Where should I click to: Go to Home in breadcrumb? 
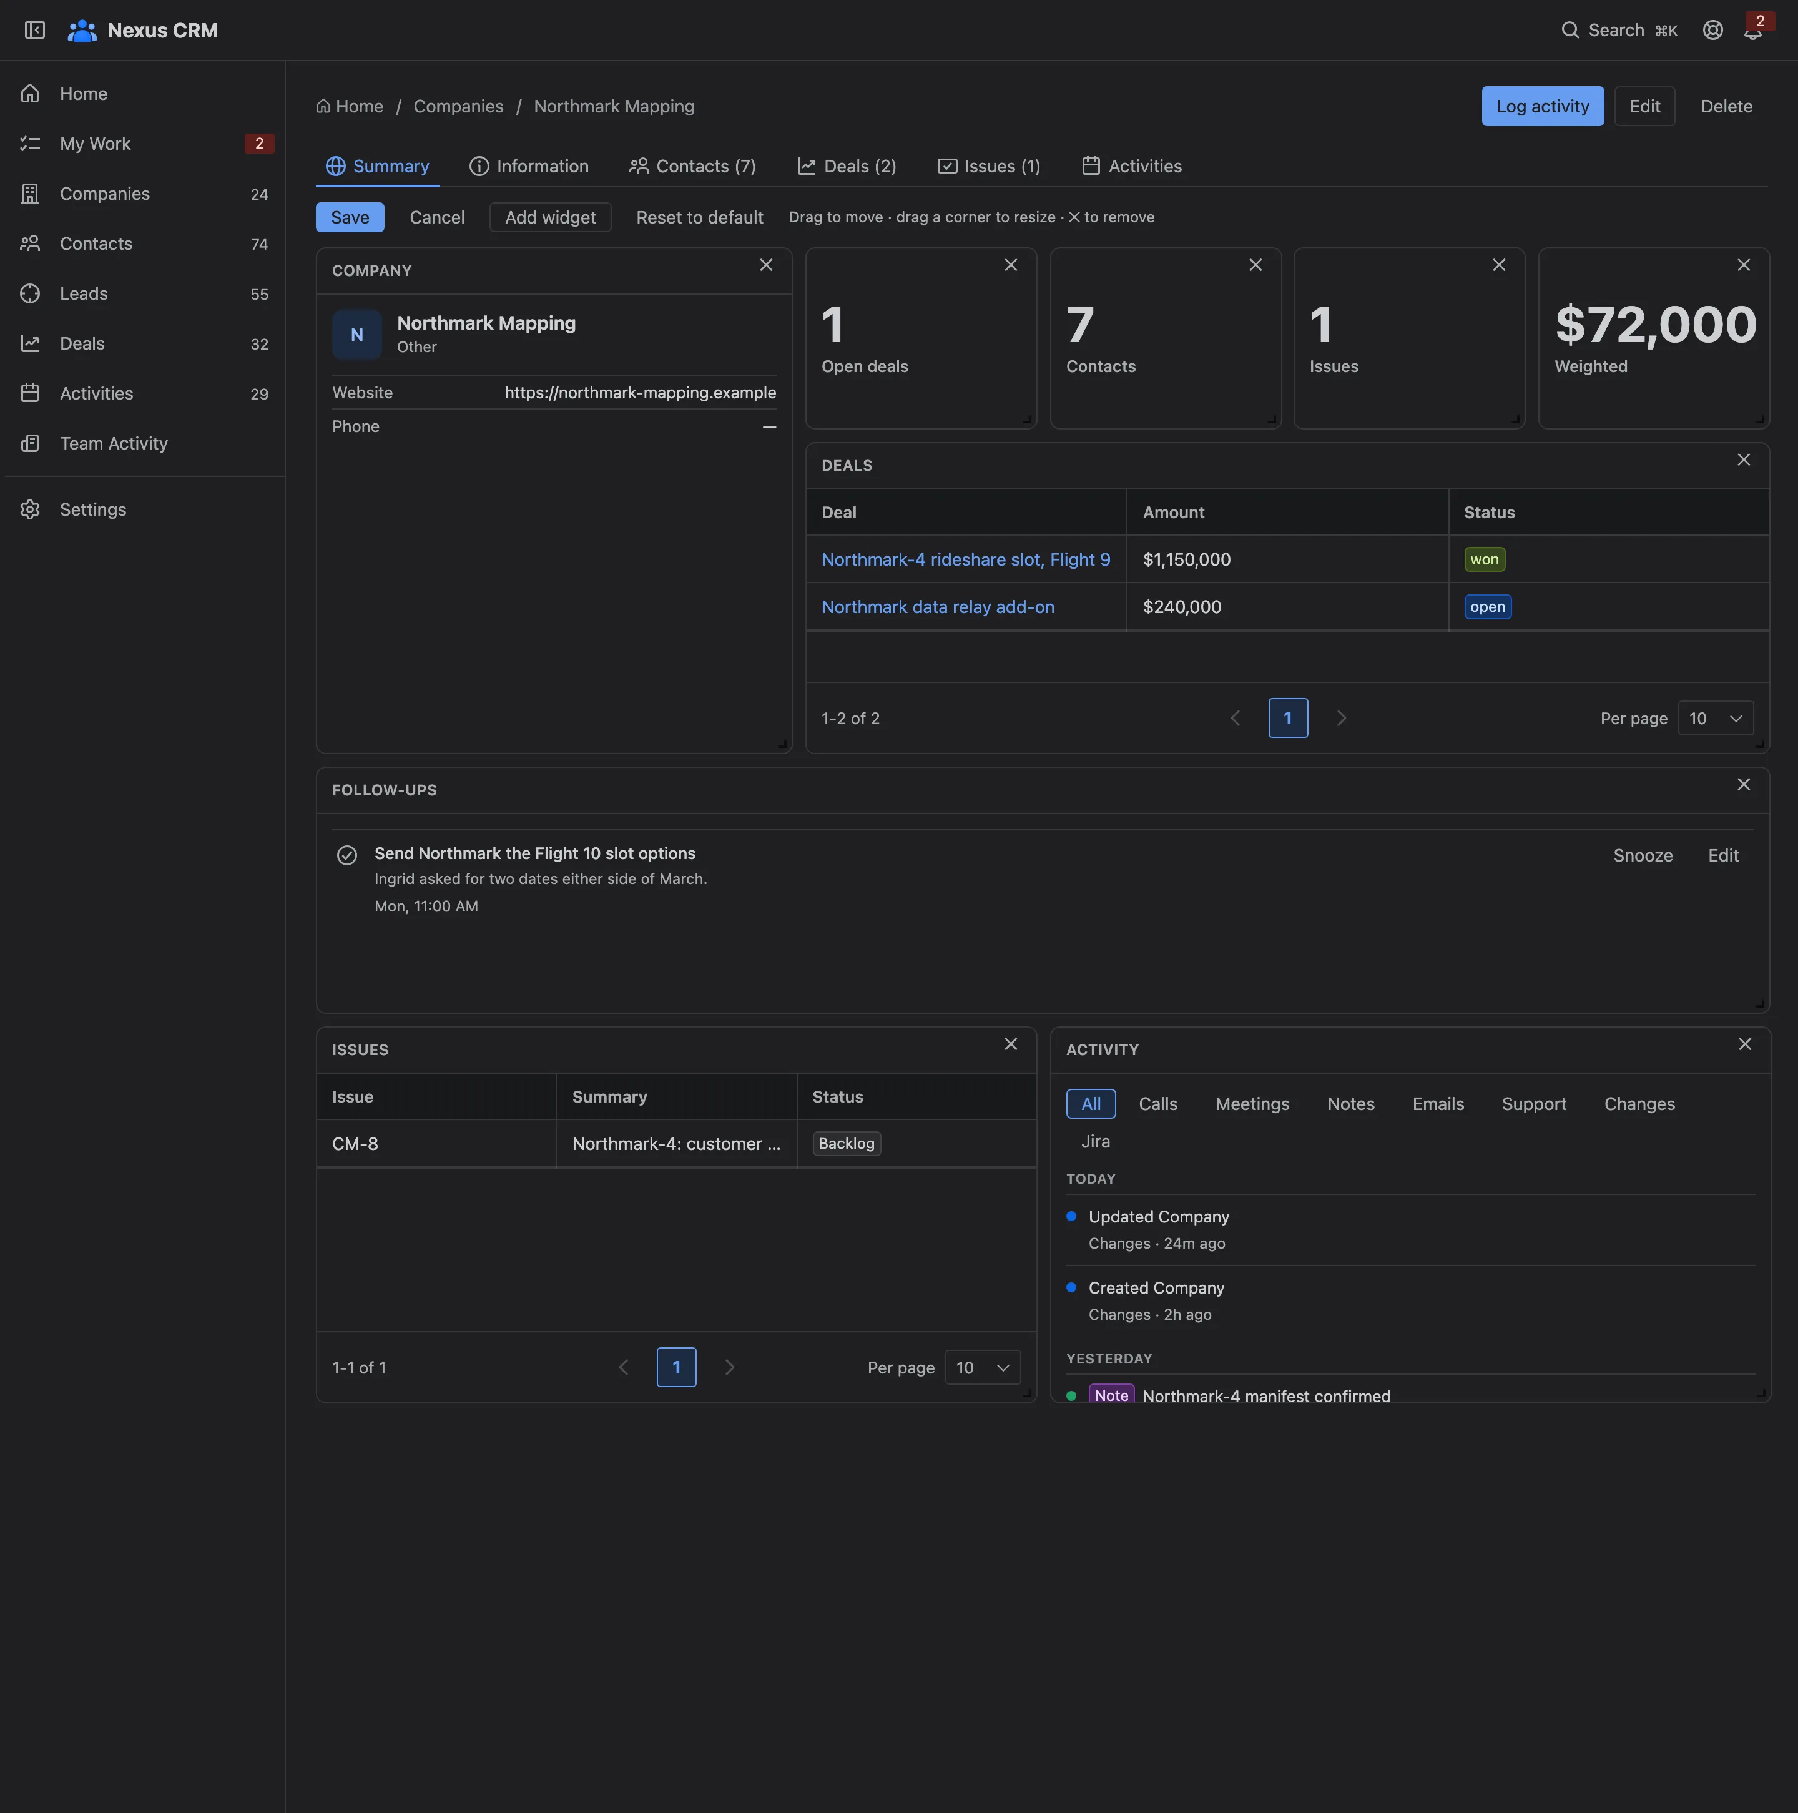tap(349, 107)
